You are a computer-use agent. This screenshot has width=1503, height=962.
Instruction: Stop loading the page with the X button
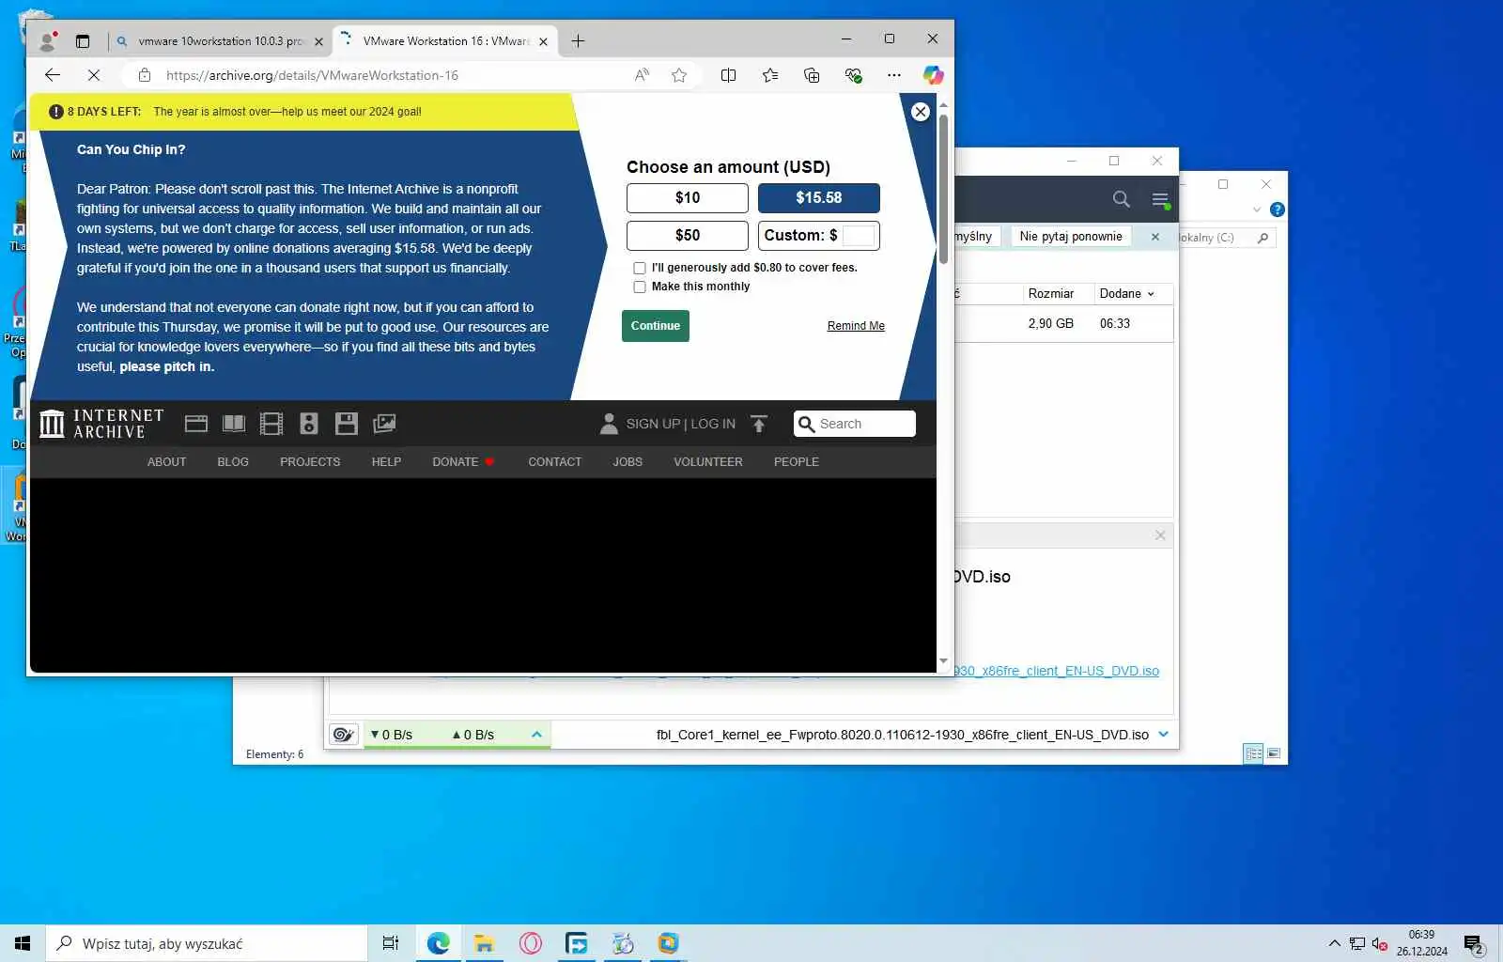tap(94, 75)
